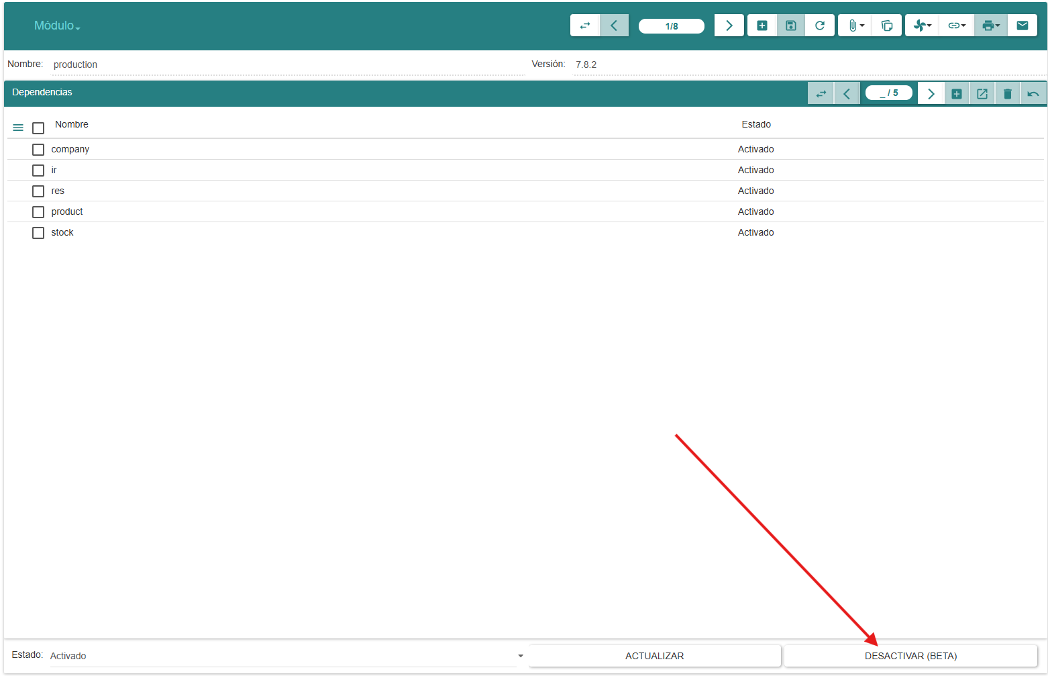Open dependency record with the external-link icon
Viewport: 1048px width, 676px height.
(982, 94)
